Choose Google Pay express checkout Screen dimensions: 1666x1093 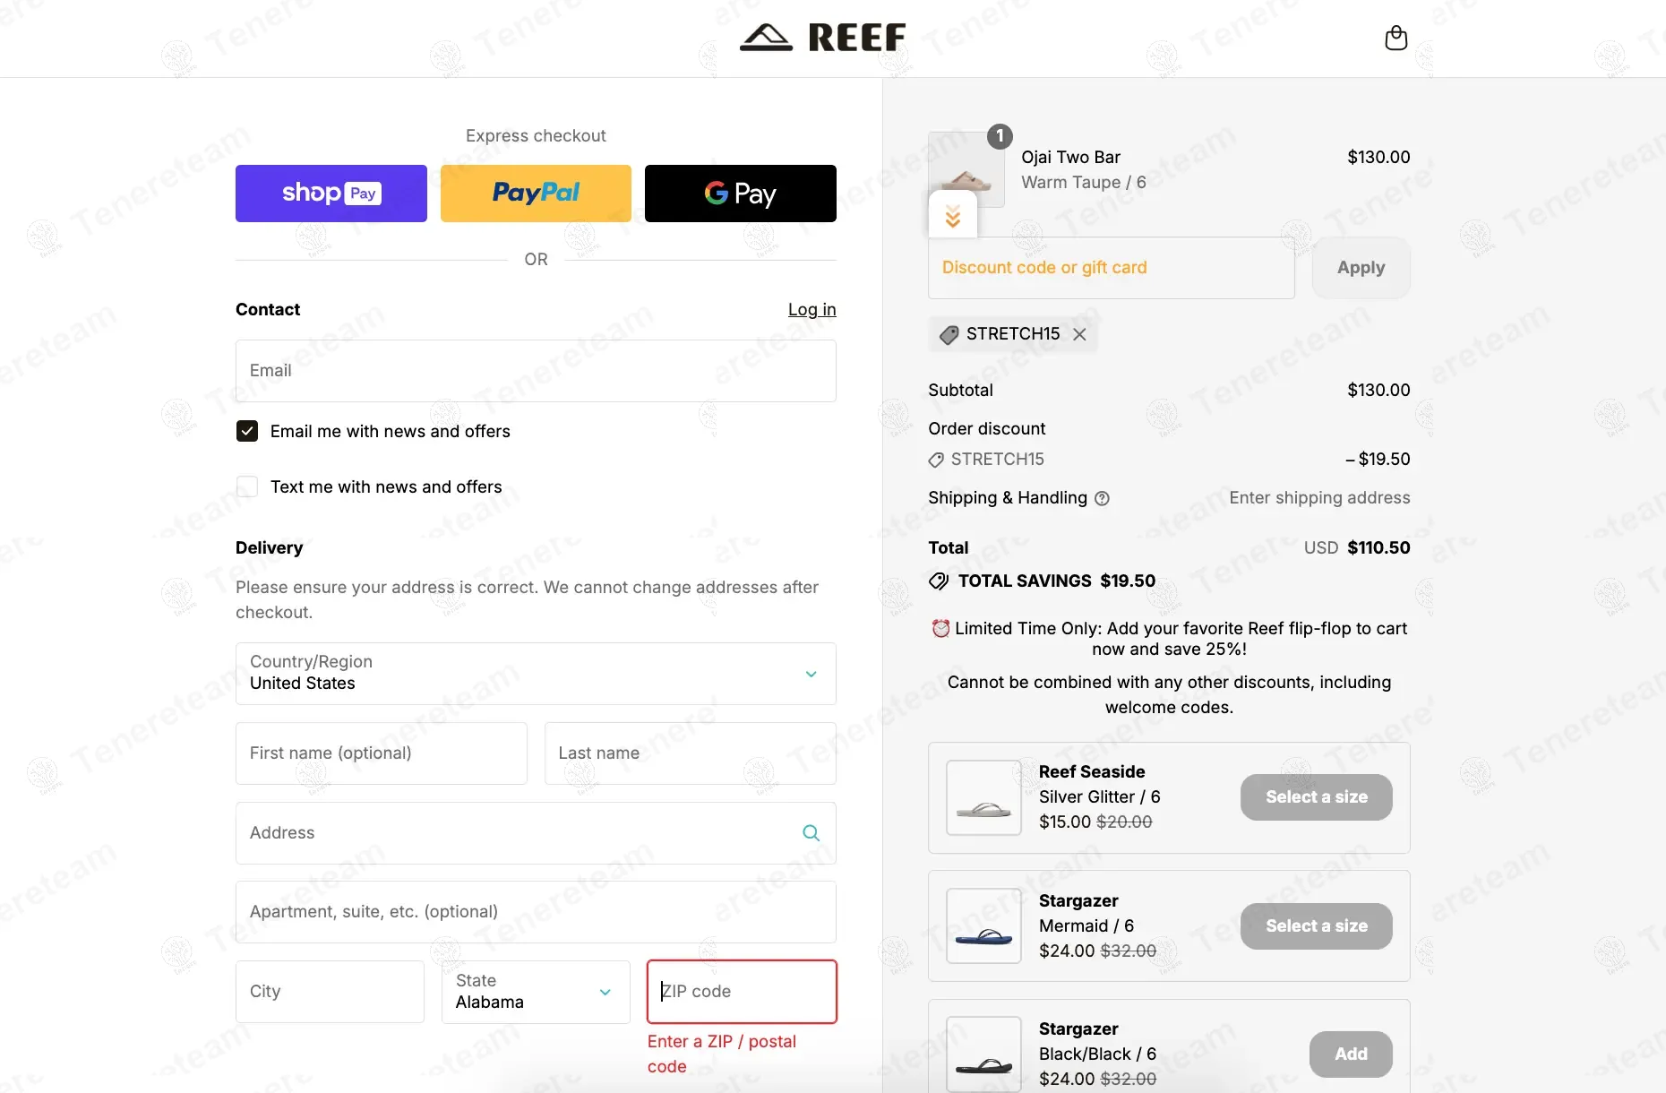tap(740, 194)
